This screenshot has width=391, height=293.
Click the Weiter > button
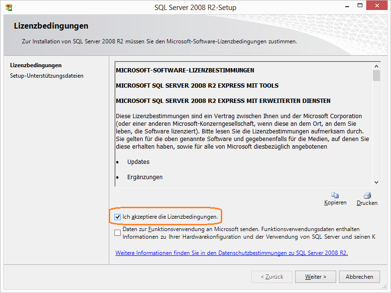(x=316, y=277)
